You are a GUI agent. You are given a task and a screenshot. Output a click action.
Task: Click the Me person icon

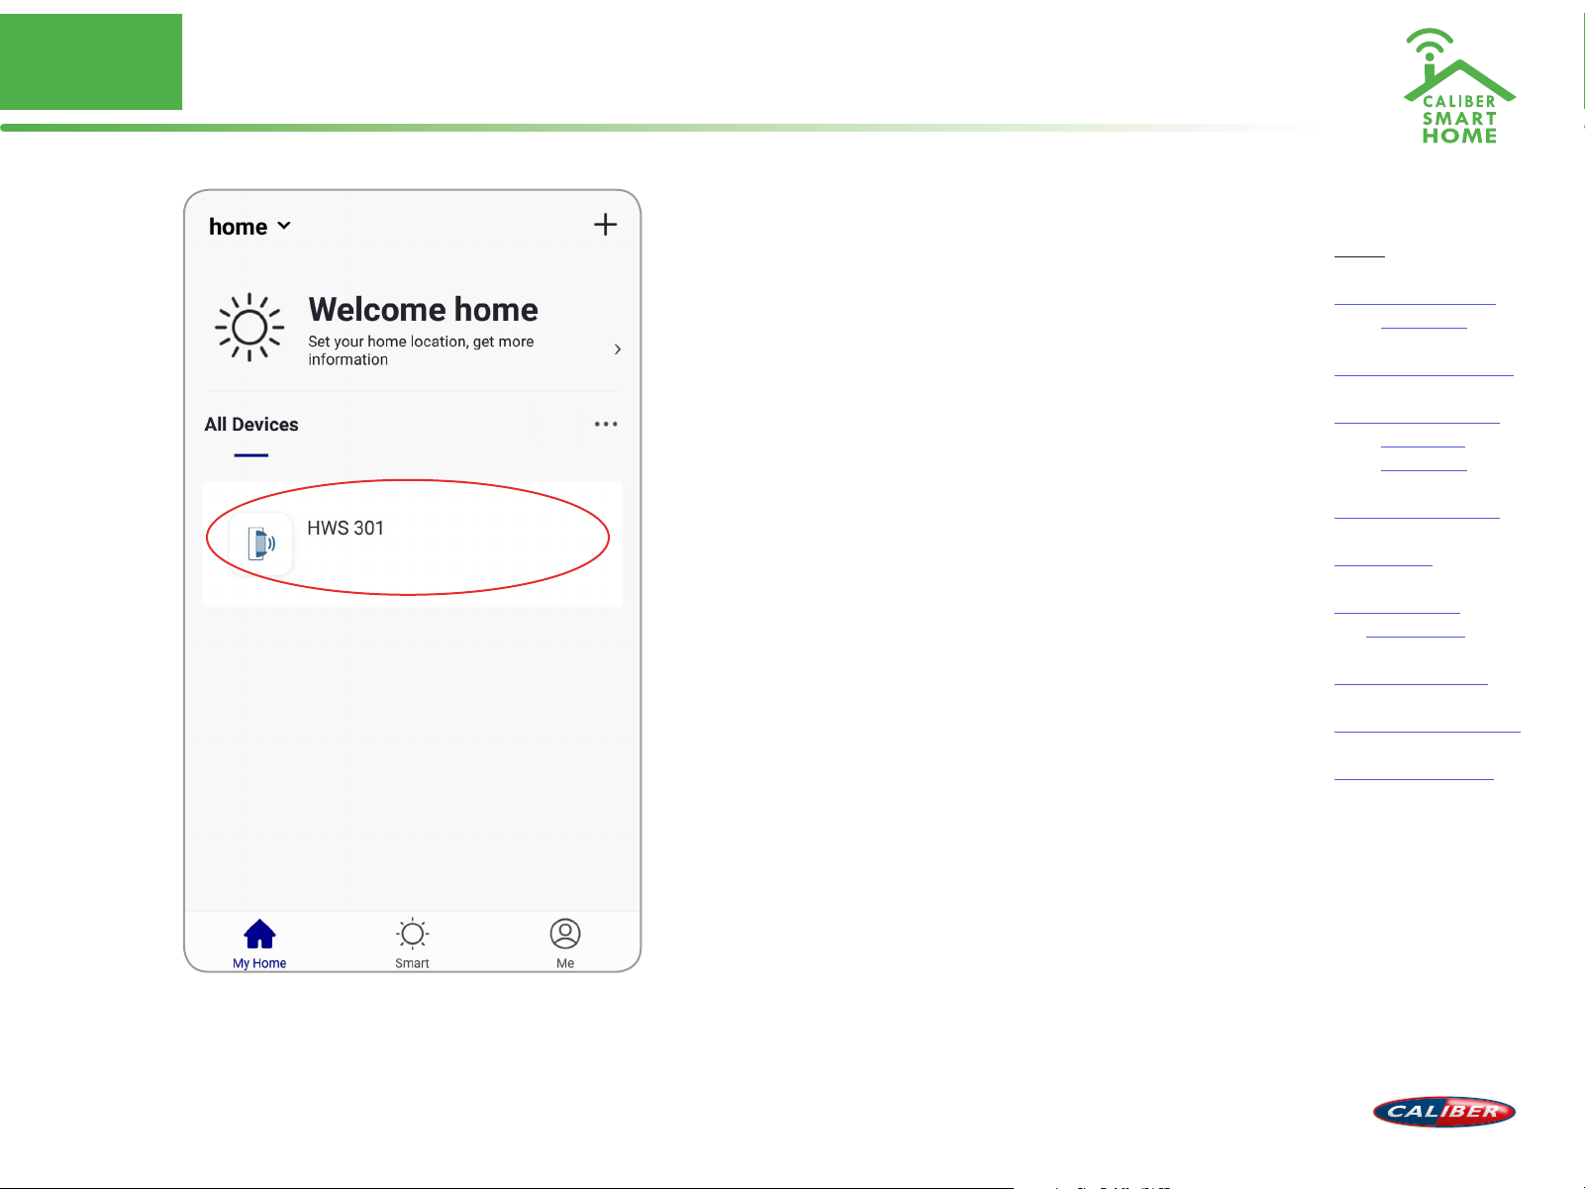point(565,934)
